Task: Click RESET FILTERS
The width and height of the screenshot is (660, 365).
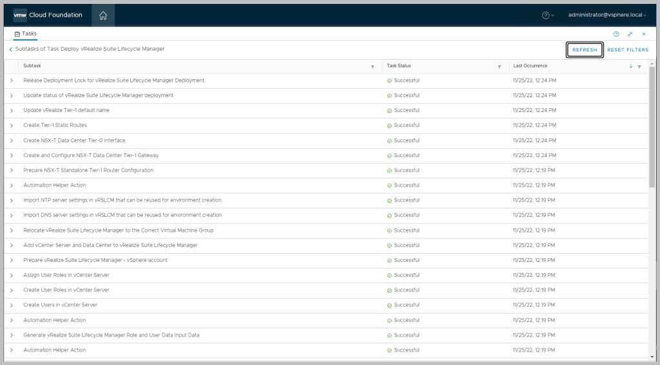Action: pos(628,50)
